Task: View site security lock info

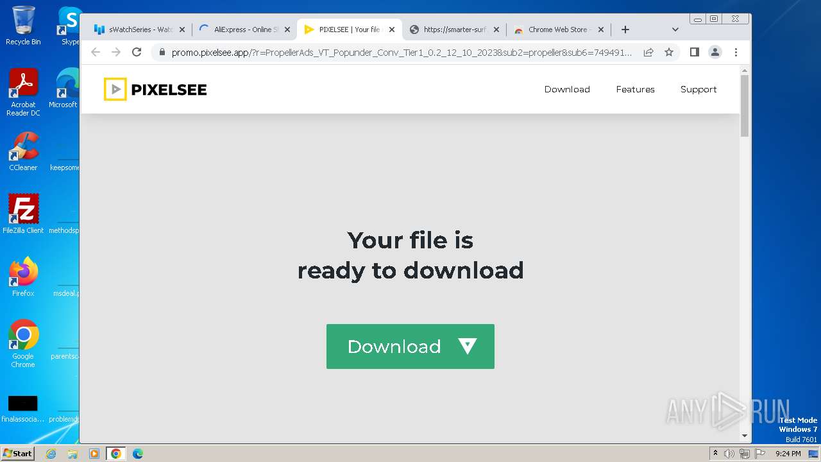Action: (x=162, y=53)
